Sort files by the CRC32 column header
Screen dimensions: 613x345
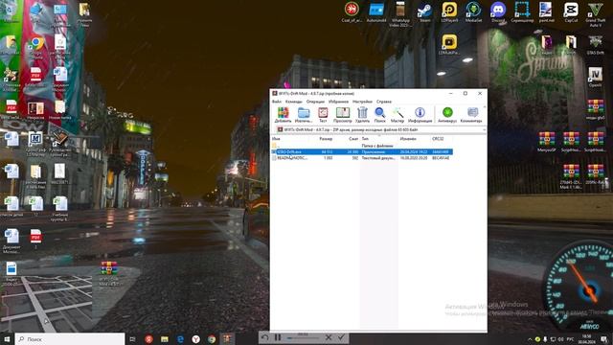pos(438,139)
